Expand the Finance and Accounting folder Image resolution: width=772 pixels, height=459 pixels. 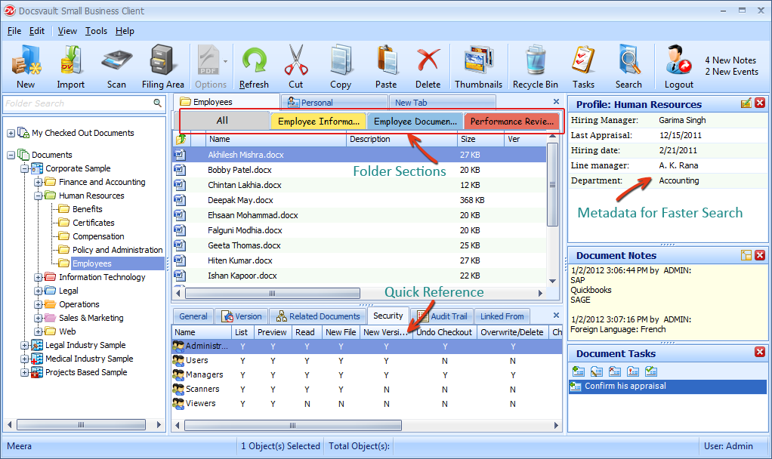click(38, 182)
